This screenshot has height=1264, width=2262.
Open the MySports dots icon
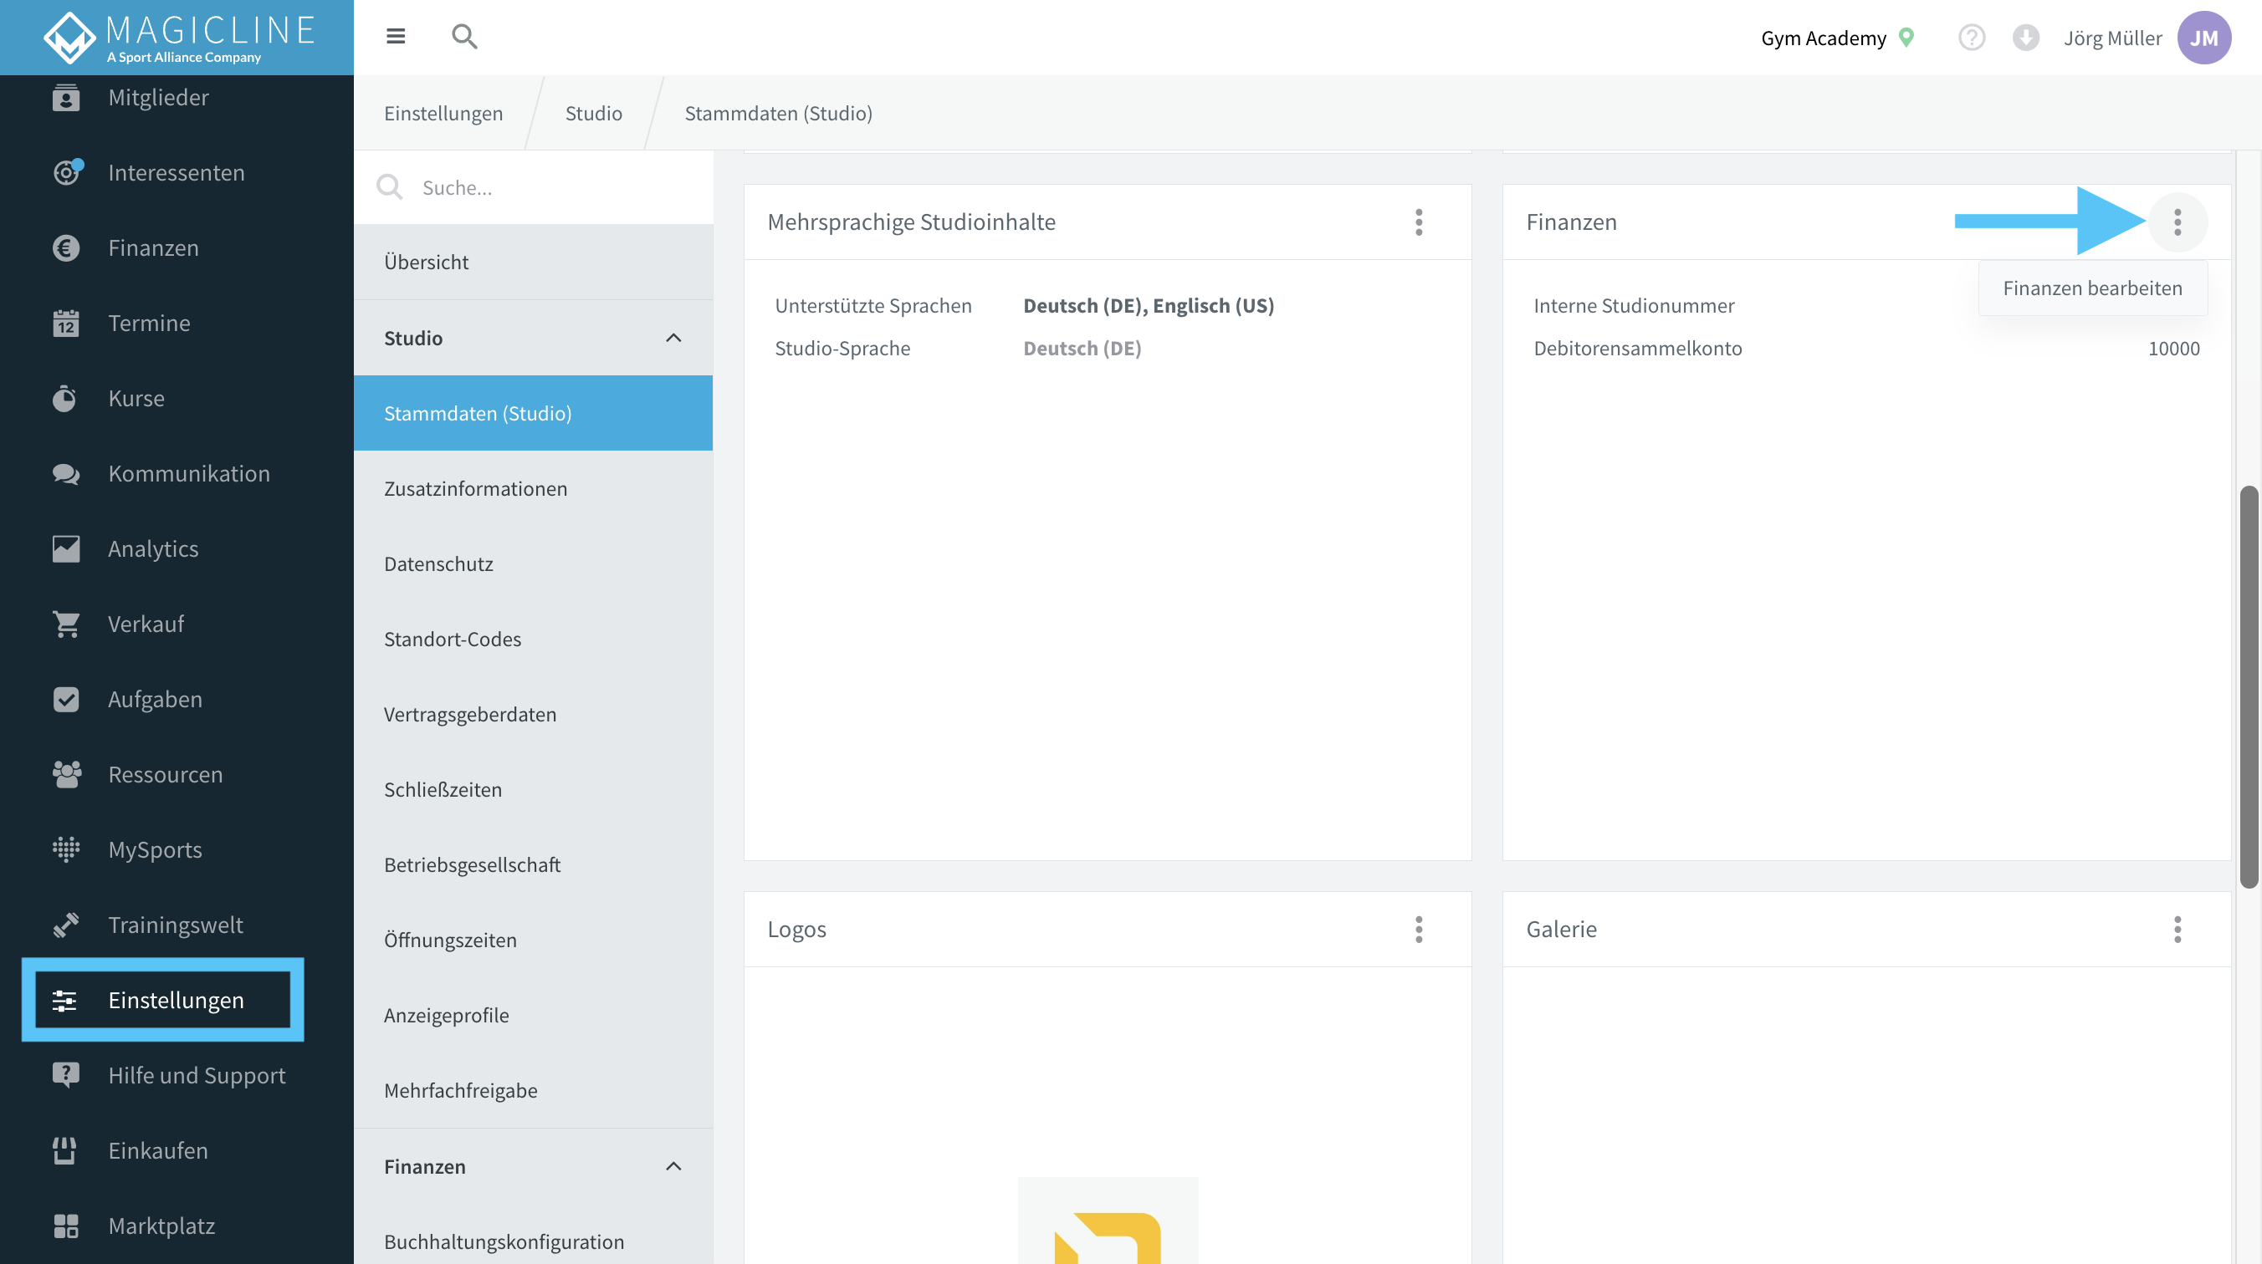pos(66,849)
